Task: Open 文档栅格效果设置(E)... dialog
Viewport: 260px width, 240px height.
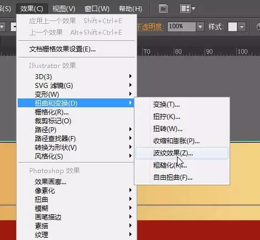Action: [x=63, y=49]
